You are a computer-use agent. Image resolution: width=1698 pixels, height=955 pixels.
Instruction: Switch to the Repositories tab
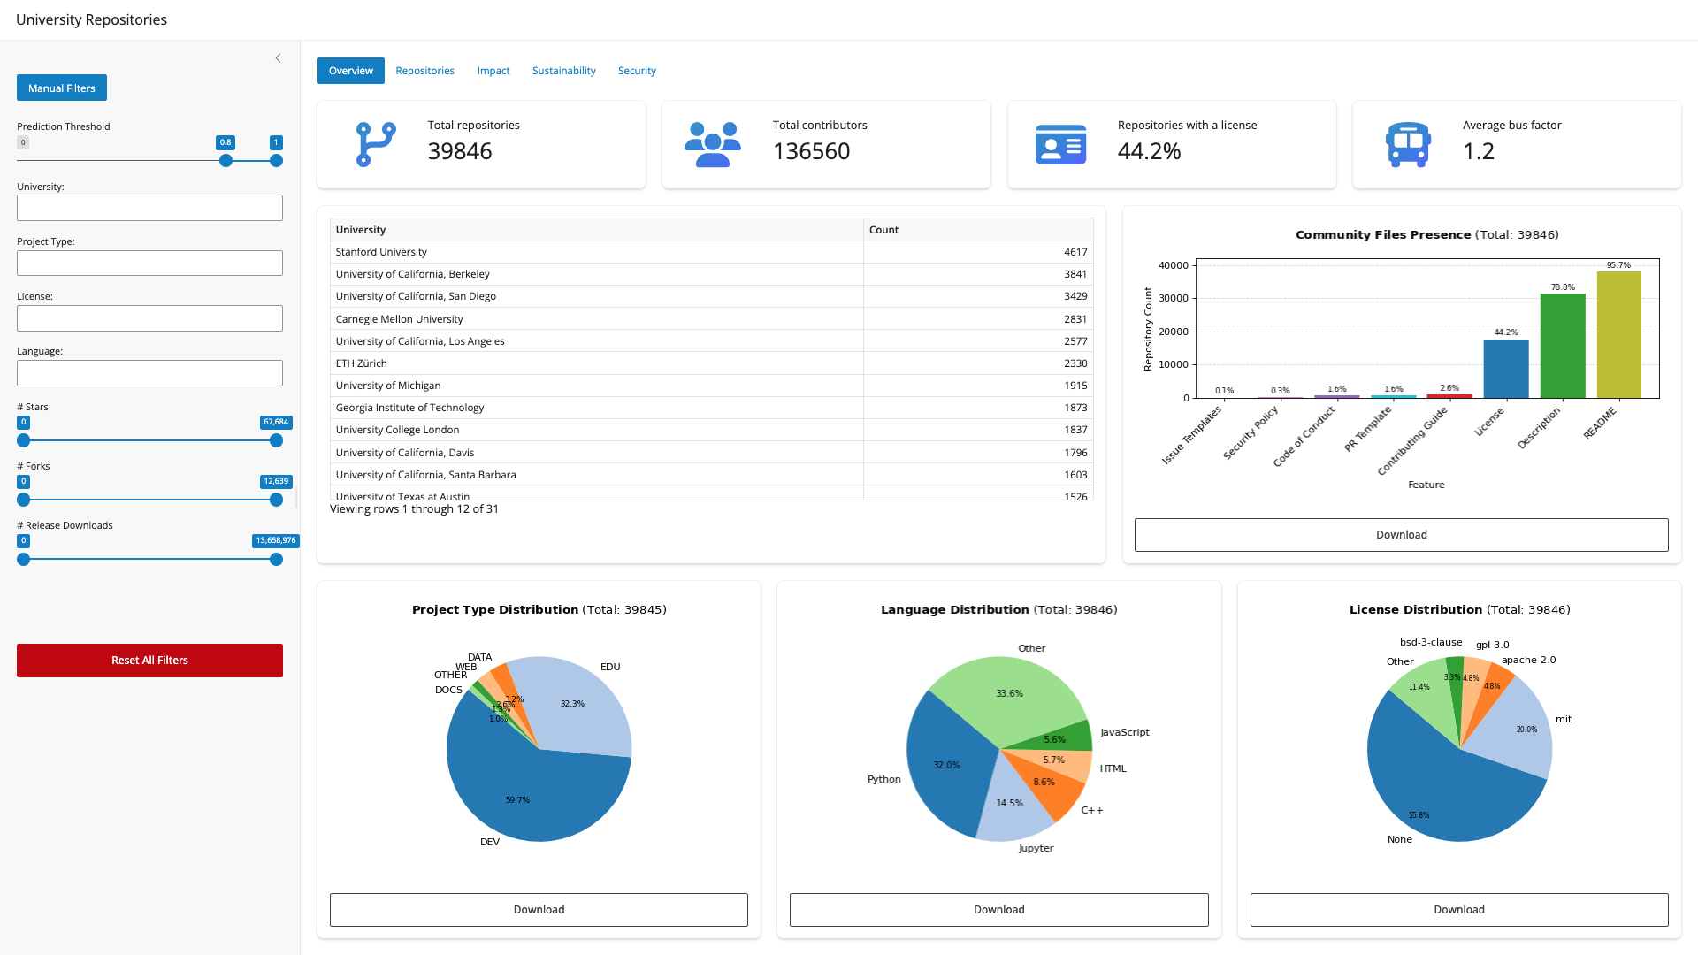(x=424, y=71)
